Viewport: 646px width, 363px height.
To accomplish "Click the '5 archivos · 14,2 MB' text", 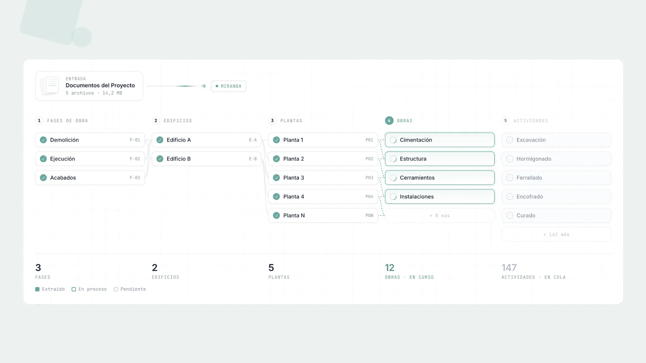I will (x=94, y=93).
